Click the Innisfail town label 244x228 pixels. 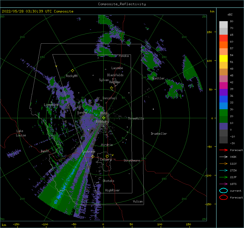[x=110, y=98]
